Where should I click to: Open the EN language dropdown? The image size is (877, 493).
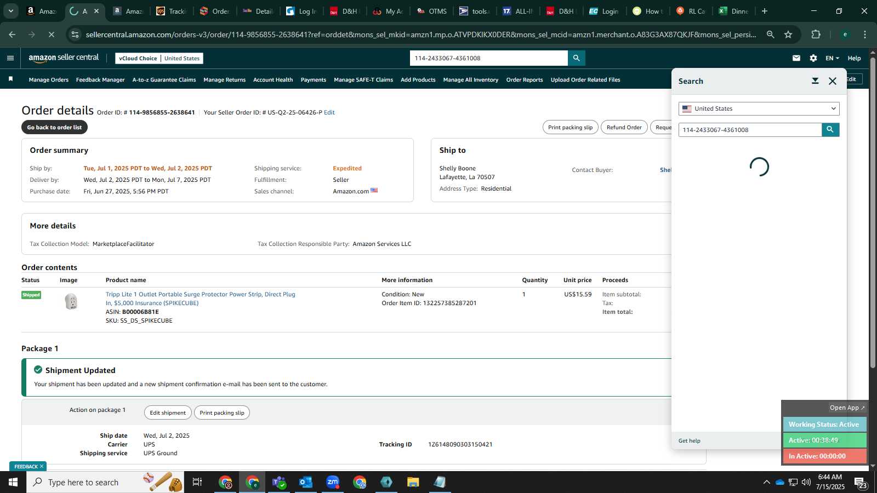[832, 58]
